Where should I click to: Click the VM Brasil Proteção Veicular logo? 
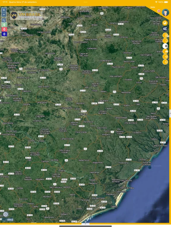coord(26,15)
